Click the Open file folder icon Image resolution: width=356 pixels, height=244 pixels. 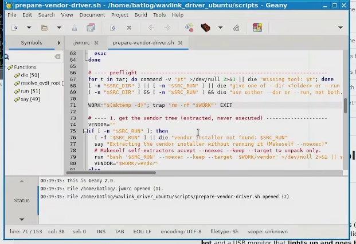44,27
